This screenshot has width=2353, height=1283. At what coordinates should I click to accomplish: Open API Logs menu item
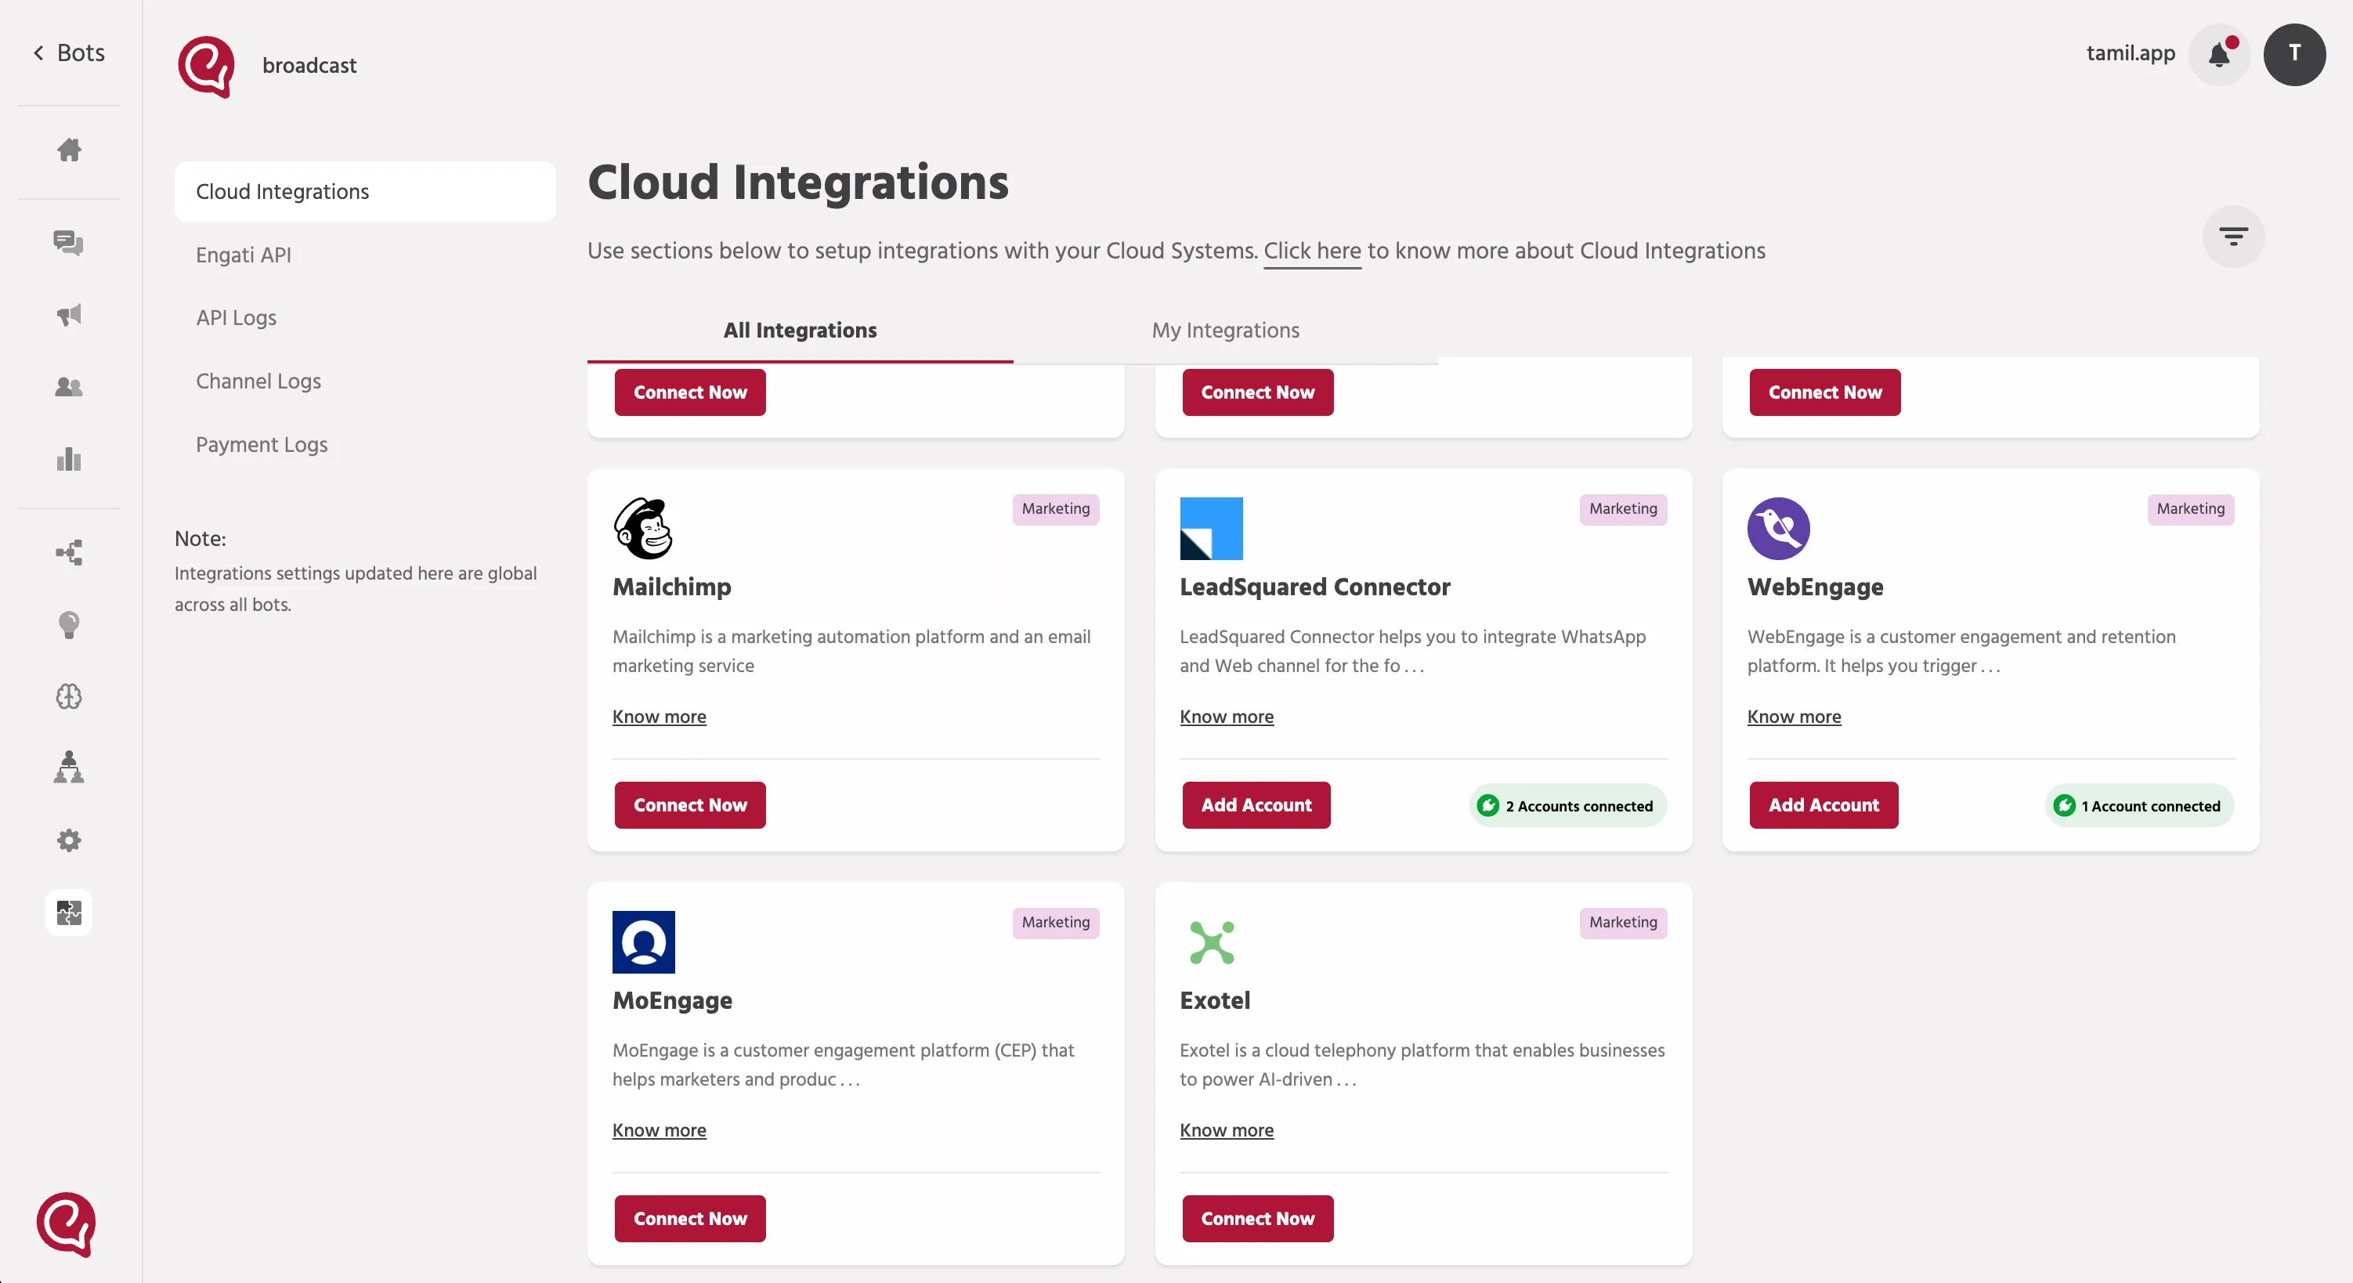coord(237,318)
